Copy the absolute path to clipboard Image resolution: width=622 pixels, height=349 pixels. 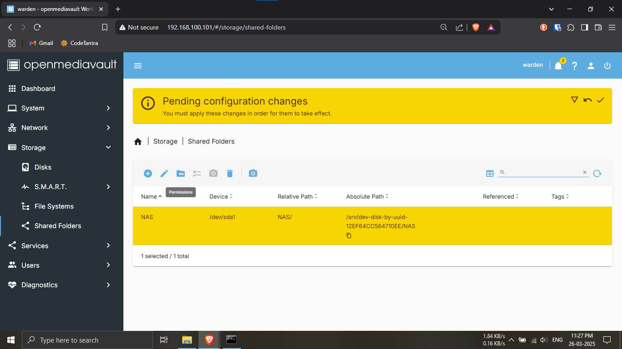(x=349, y=235)
